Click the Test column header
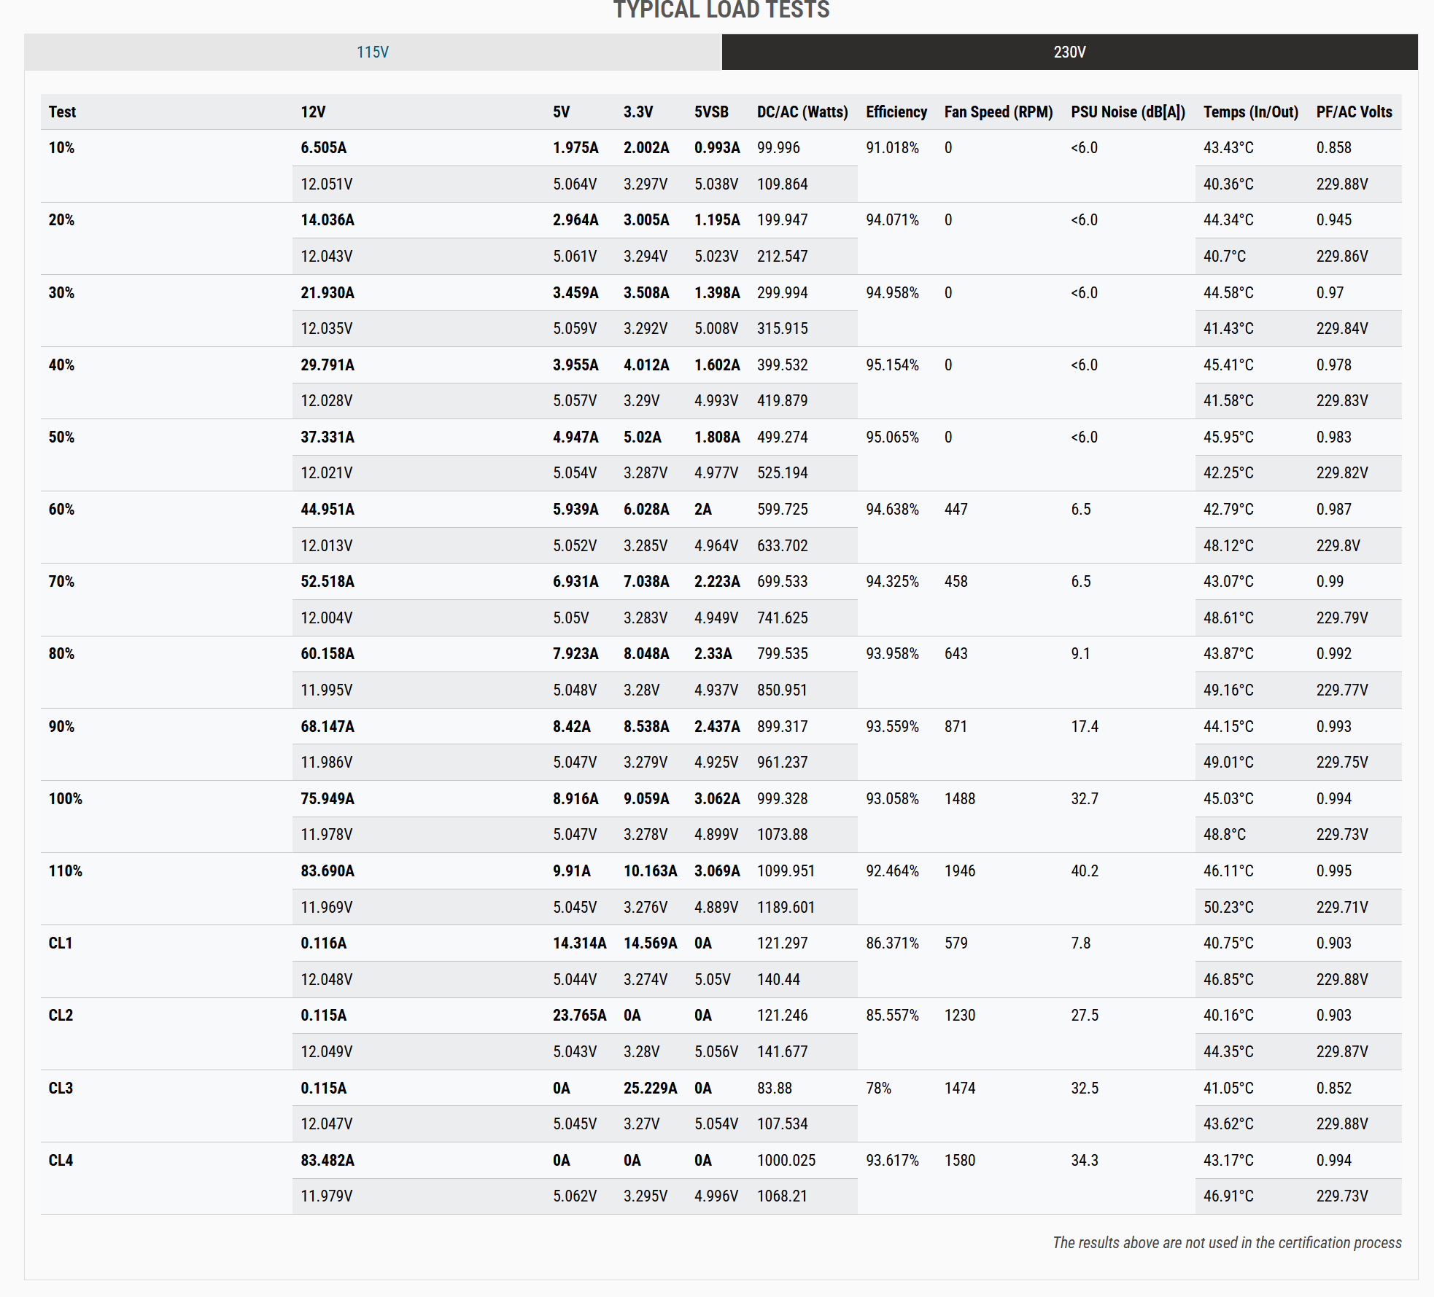 click(x=63, y=112)
